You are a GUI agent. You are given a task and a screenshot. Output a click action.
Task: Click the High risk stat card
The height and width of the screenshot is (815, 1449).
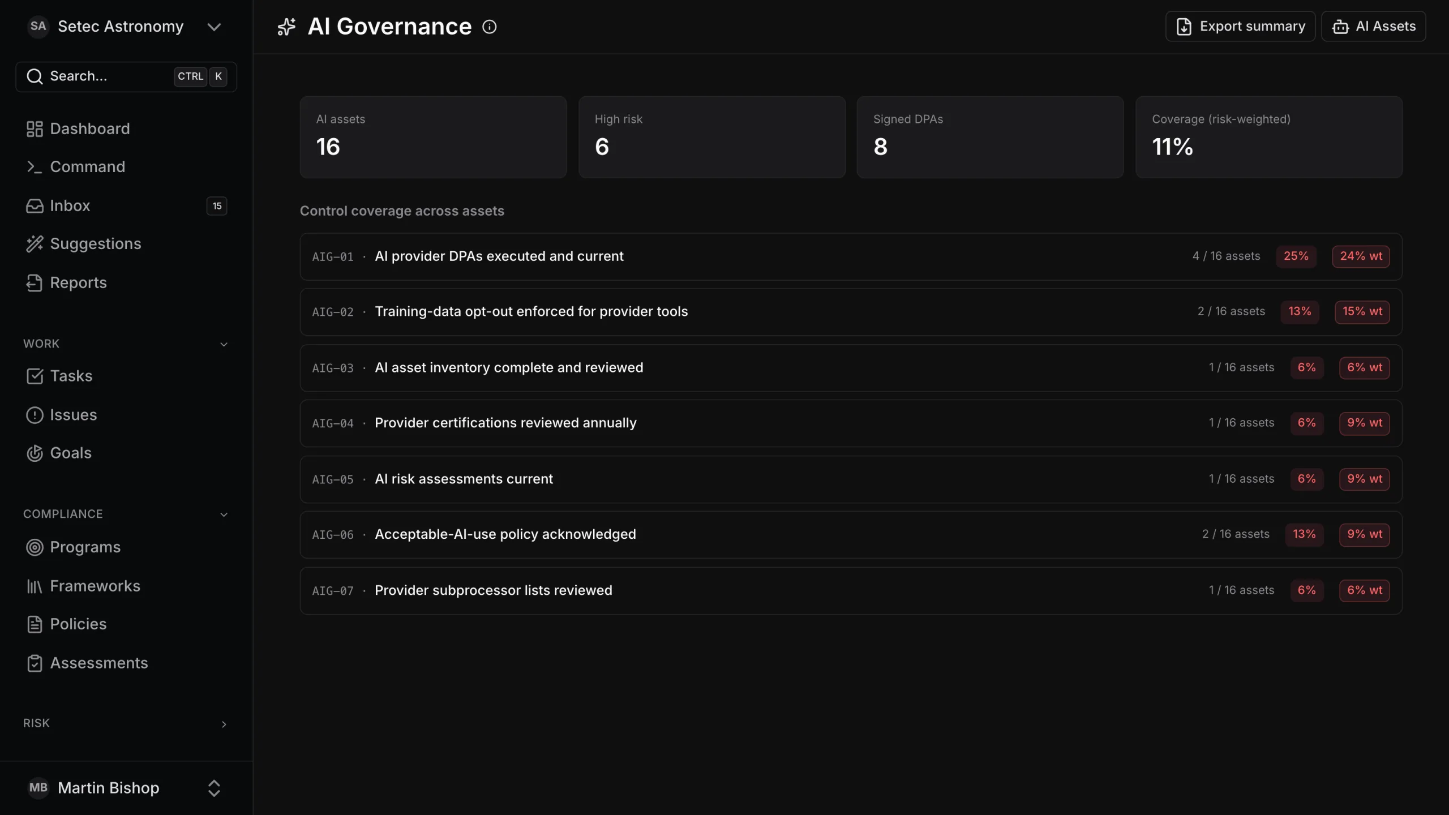pos(711,137)
